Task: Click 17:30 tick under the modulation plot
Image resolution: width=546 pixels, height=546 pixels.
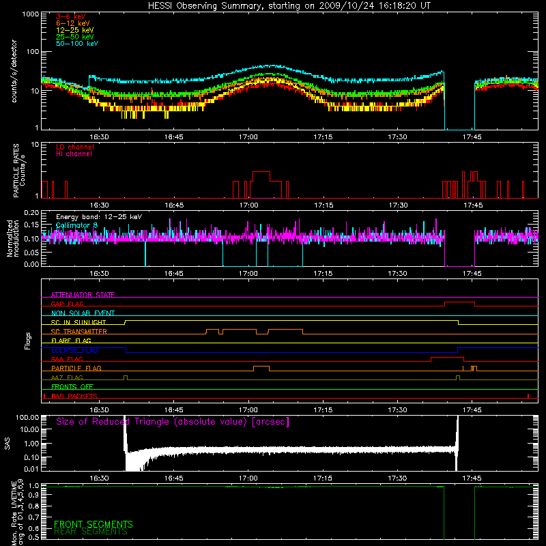Action: (397, 274)
